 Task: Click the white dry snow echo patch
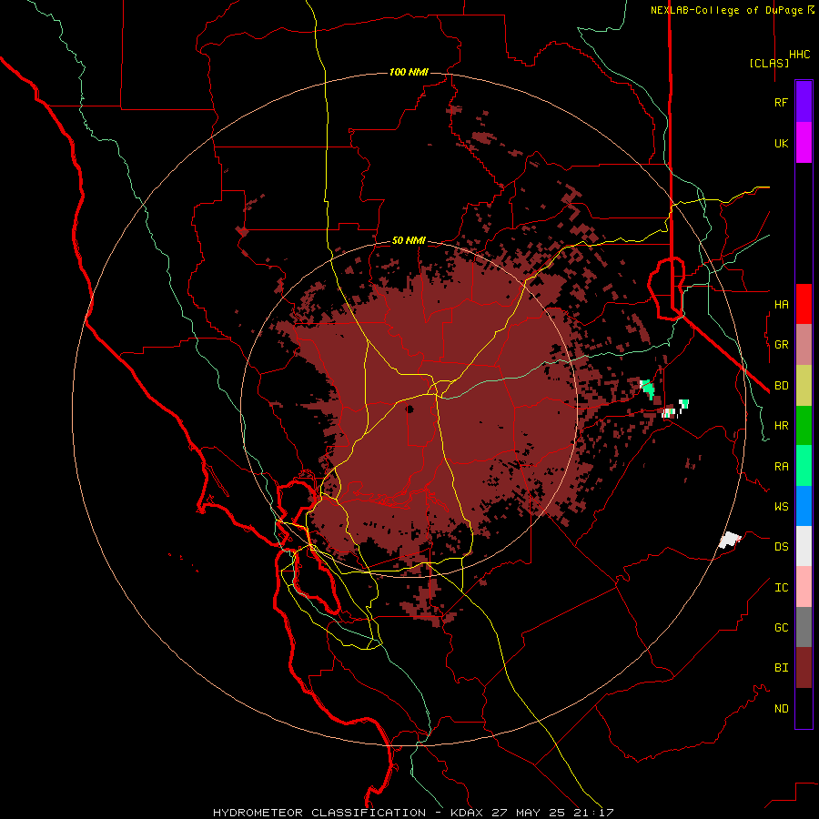coord(730,540)
